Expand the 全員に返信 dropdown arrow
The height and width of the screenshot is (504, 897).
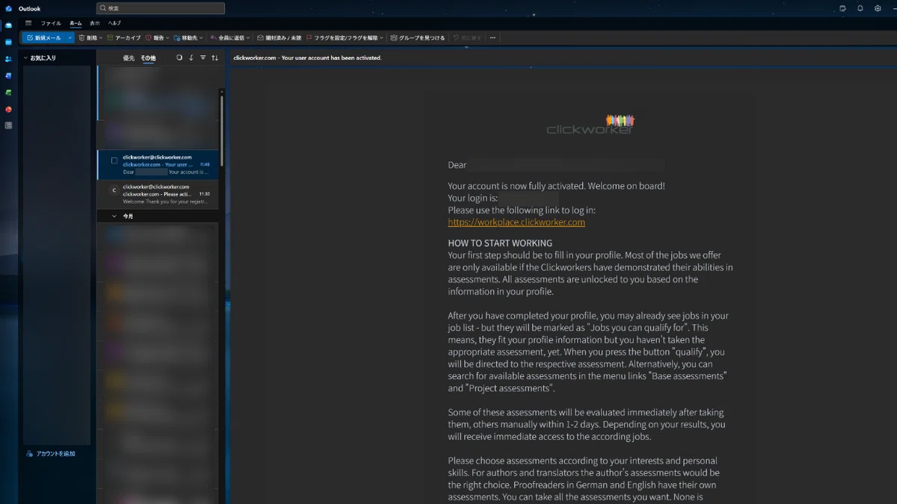tap(247, 37)
